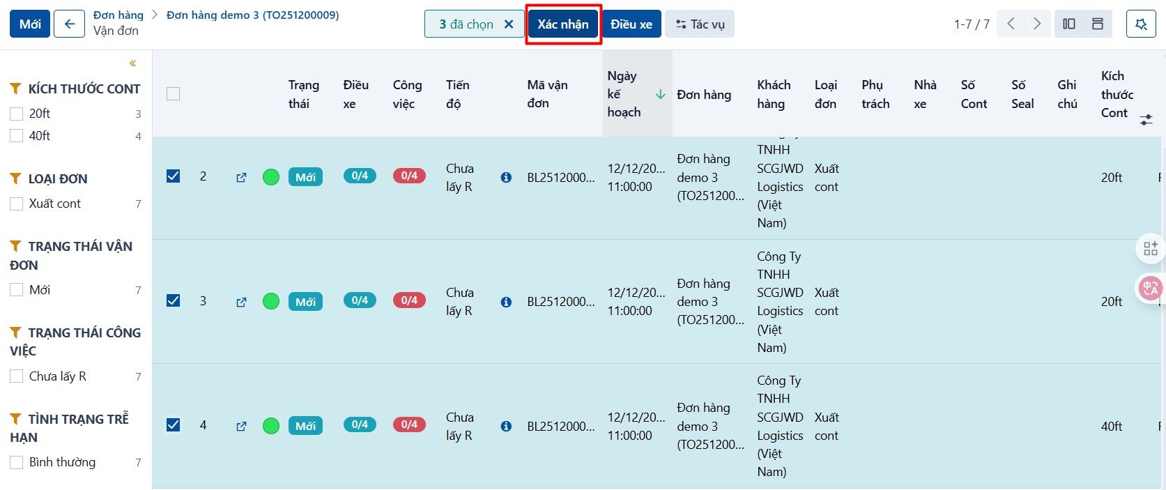Image resolution: width=1166 pixels, height=490 pixels.
Task: Open optional columns settings slider icon
Action: (x=1146, y=119)
